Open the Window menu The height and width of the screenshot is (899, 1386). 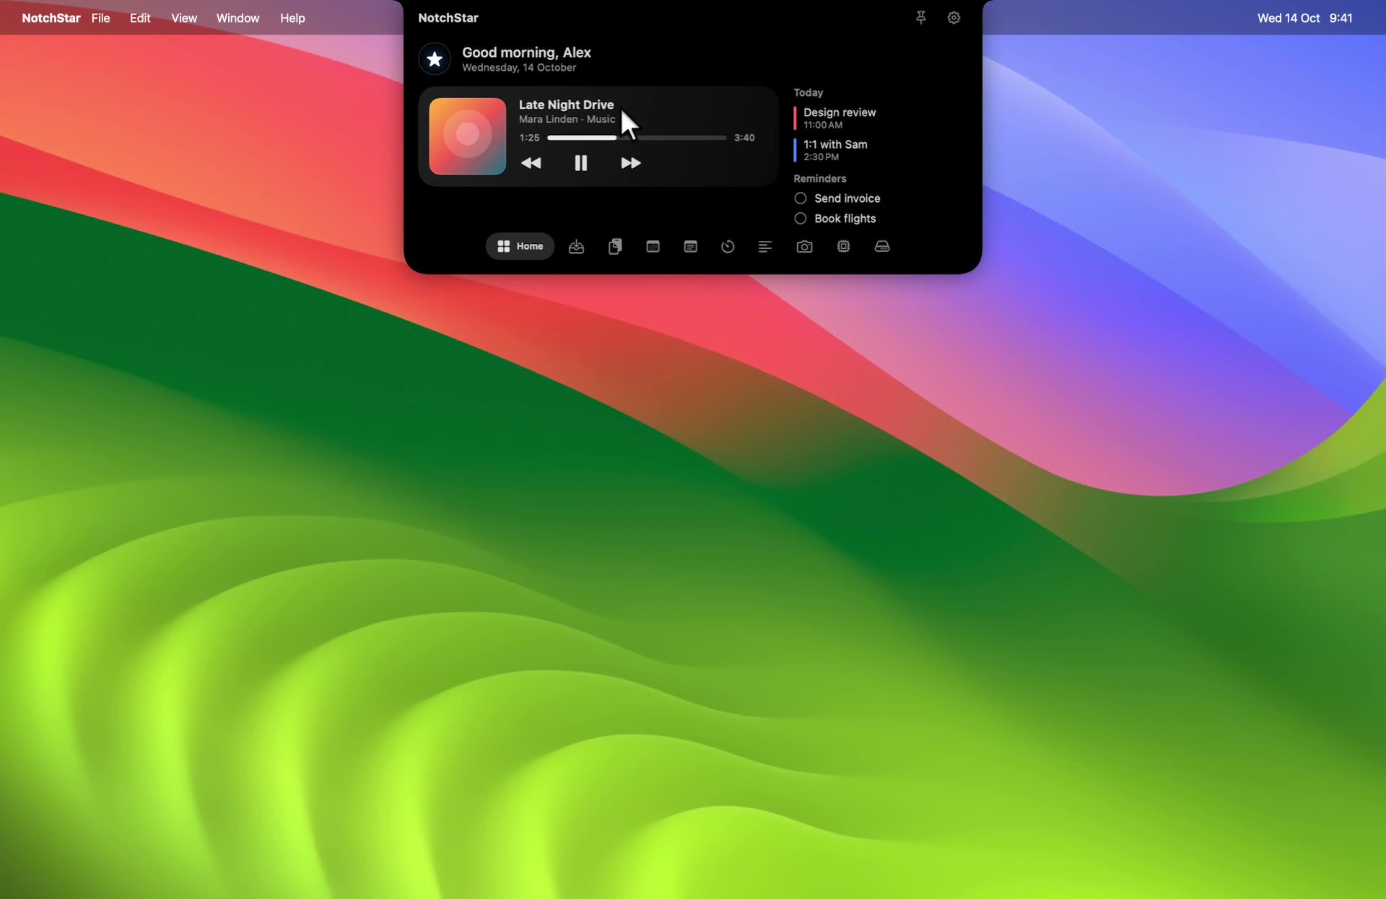(237, 18)
